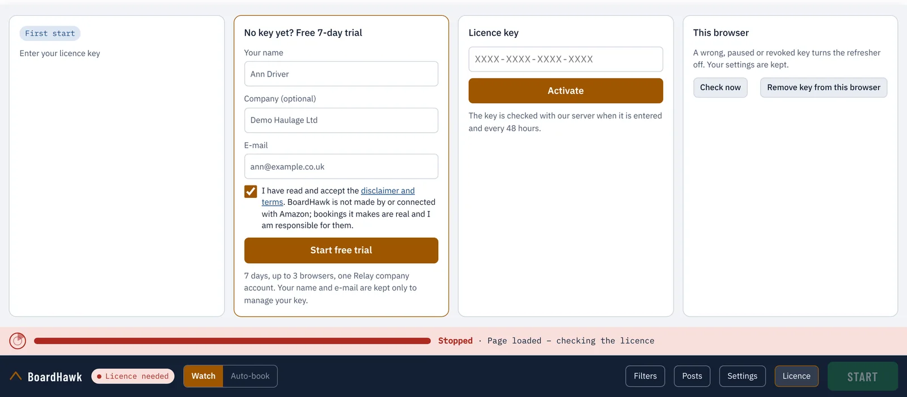Open the disclaimer and terms link
This screenshot has width=907, height=397.
[388, 191]
